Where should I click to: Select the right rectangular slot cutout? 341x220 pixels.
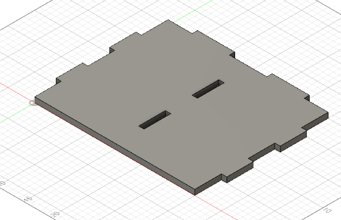[x=208, y=89]
